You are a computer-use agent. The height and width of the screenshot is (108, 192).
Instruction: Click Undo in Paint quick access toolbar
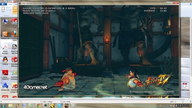click(7, 1)
